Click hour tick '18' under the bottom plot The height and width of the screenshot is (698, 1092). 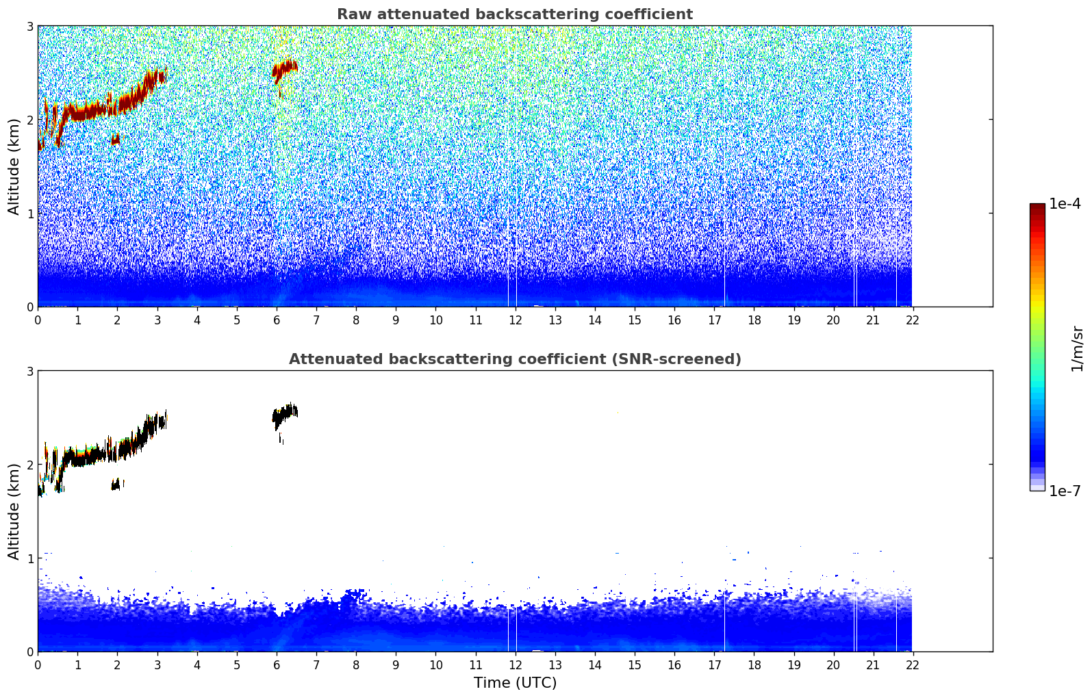754,665
